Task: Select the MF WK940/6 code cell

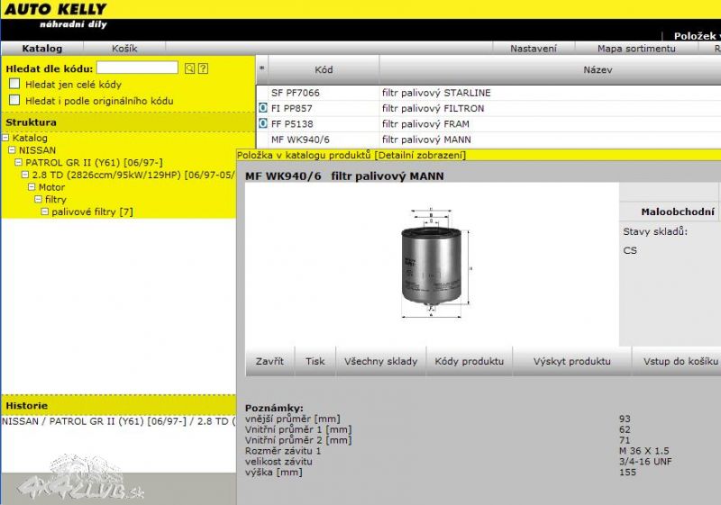Action: click(300, 140)
